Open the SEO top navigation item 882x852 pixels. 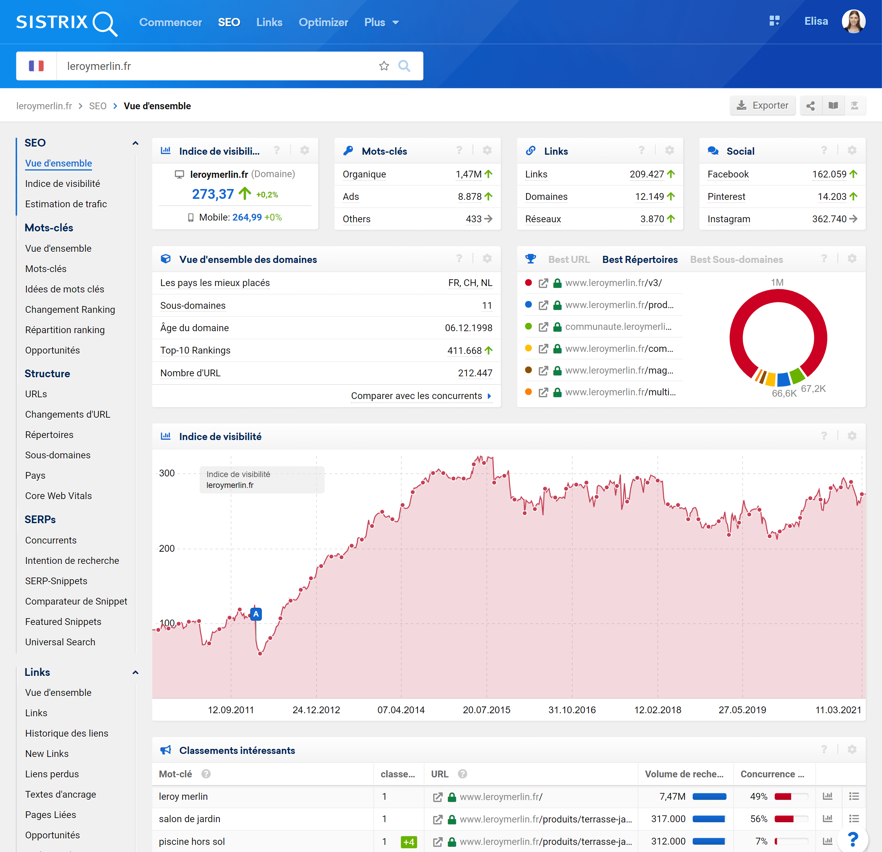229,22
